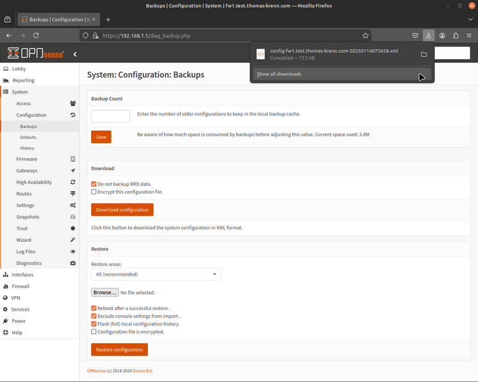The width and height of the screenshot is (478, 382).
Task: Switch to the Backups browser tab
Action: point(58,20)
